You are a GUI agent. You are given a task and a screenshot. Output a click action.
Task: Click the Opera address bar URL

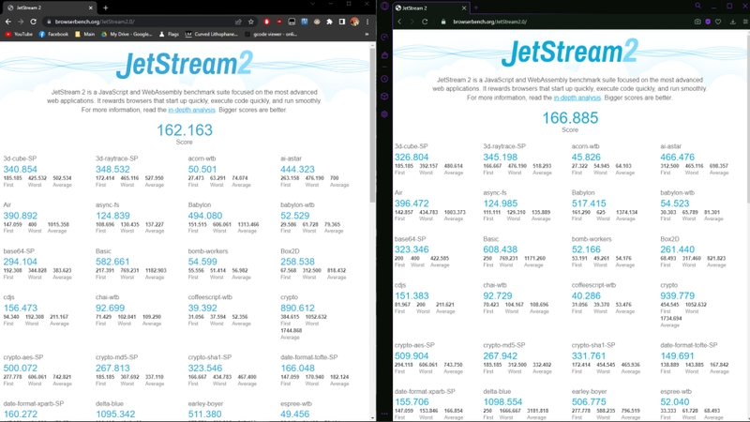pos(489,22)
